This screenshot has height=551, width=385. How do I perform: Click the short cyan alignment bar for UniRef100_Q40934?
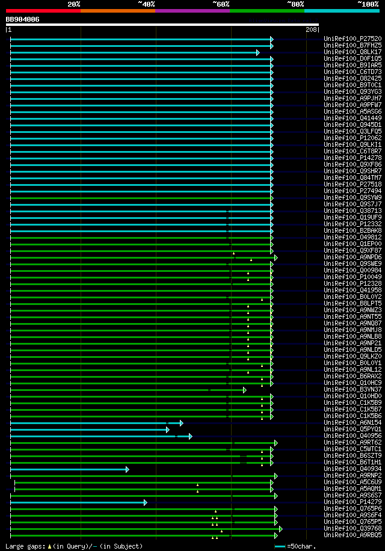[x=70, y=469]
